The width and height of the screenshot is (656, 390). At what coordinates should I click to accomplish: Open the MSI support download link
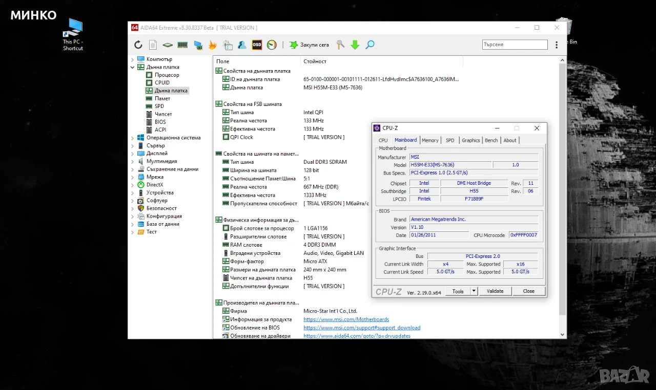[362, 328]
